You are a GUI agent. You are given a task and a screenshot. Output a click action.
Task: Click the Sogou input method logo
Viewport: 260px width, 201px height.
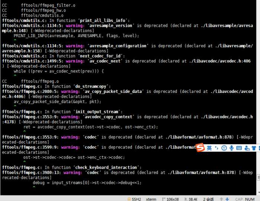[201, 147]
